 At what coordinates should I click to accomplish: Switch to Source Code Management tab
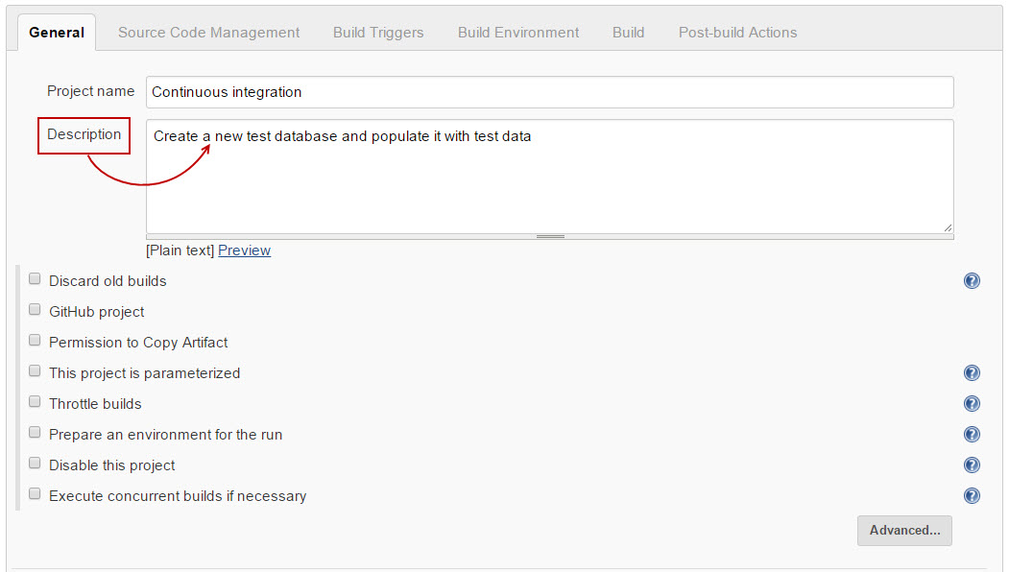(209, 33)
